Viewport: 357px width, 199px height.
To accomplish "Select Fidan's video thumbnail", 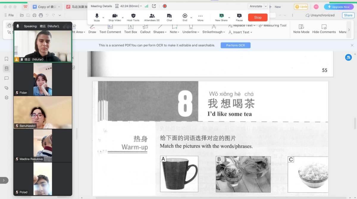I will click(x=43, y=79).
